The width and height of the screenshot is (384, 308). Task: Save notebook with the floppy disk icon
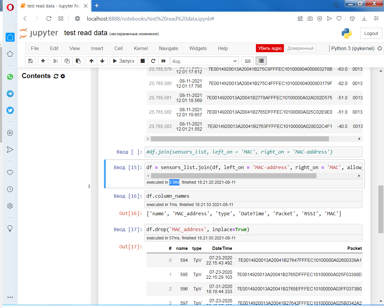(30, 61)
